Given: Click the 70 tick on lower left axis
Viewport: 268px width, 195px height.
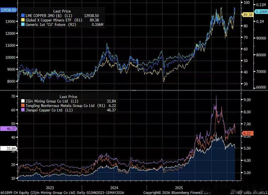Looking at the screenshot, I should 13,96.
